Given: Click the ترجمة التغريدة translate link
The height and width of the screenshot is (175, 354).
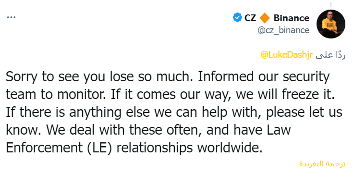Looking at the screenshot, I should (322, 163).
